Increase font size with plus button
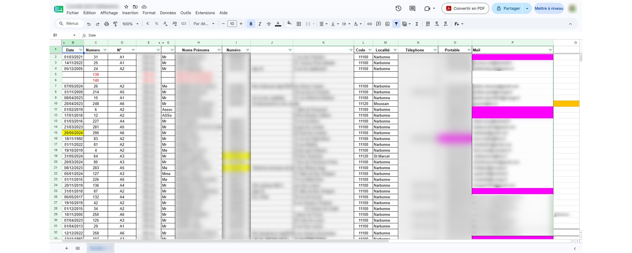Screen dimensions: 632x253 [x=241, y=24]
